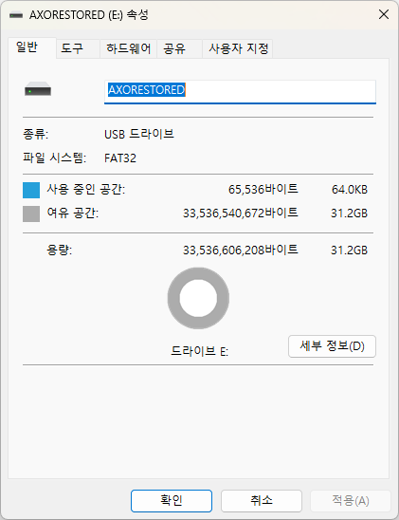This screenshot has height=520, width=399.
Task: Close the properties dialog with the X
Action: click(x=384, y=14)
